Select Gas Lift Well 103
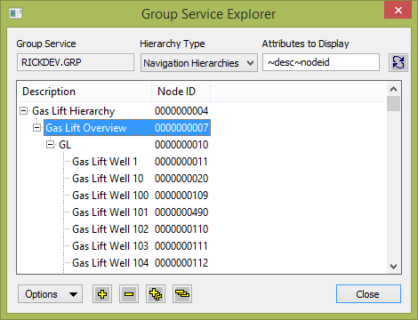The width and height of the screenshot is (418, 320). pyautogui.click(x=110, y=246)
